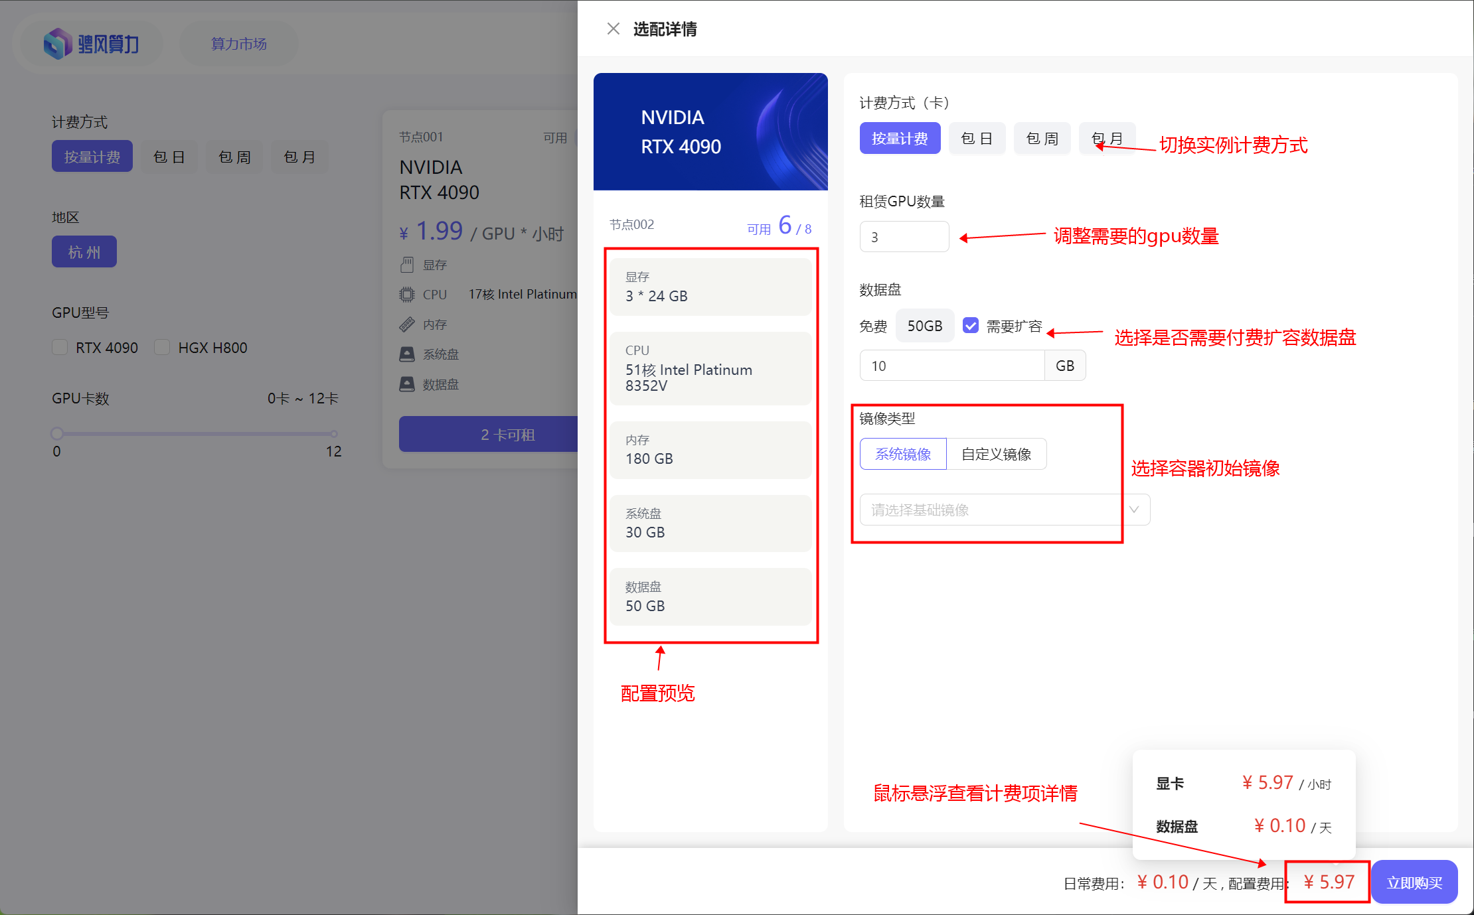Click the right handle of the GPU卡数 slider
The height and width of the screenshot is (915, 1474).
(x=334, y=434)
